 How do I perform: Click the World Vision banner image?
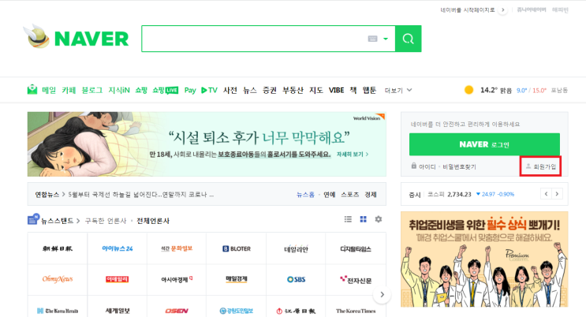pos(207,144)
